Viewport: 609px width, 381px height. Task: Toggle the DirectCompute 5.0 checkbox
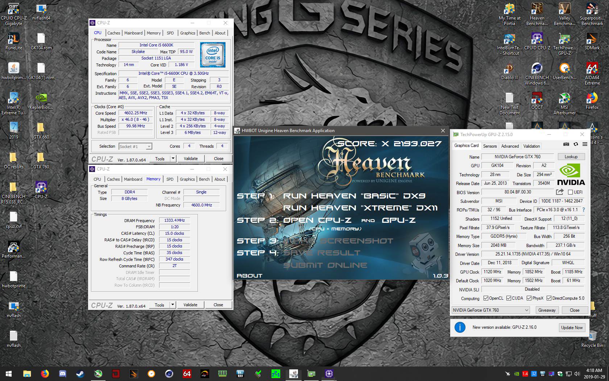pos(549,298)
